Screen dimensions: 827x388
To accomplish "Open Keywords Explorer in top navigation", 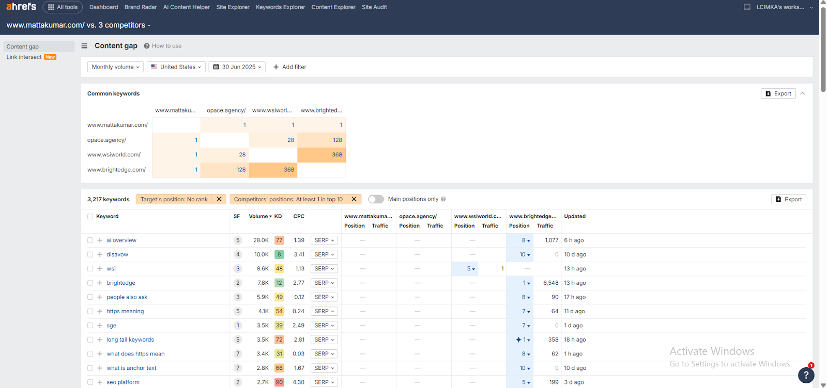I will point(280,7).
